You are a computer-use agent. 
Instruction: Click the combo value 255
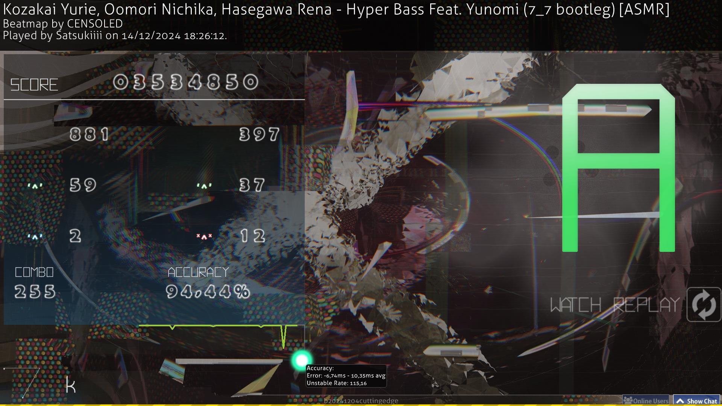pyautogui.click(x=35, y=292)
